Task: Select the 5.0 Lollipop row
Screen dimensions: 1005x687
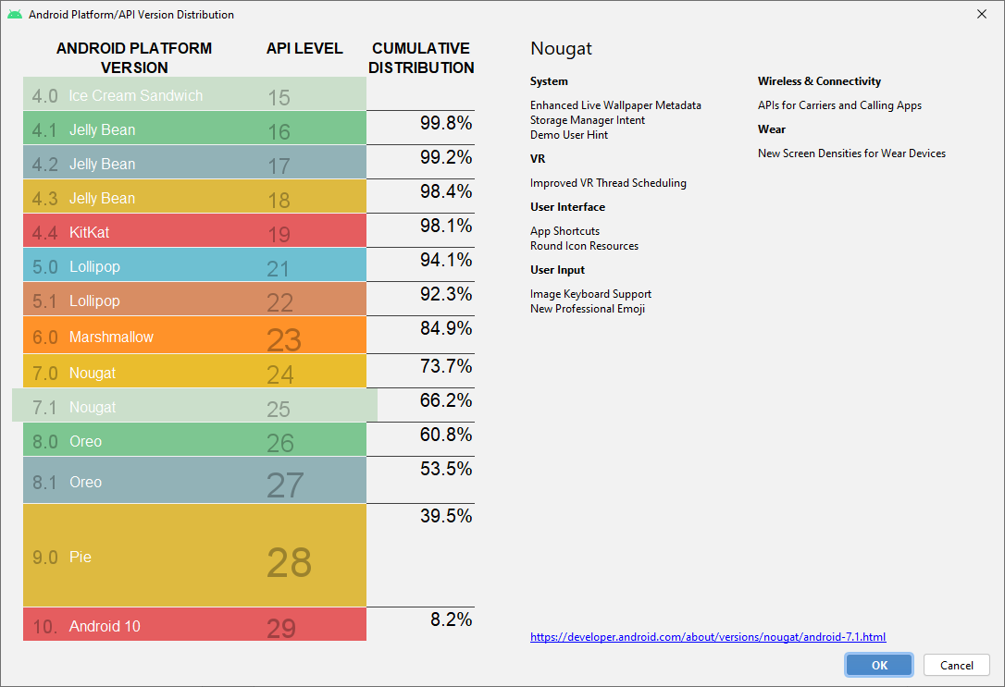Action: pos(194,265)
